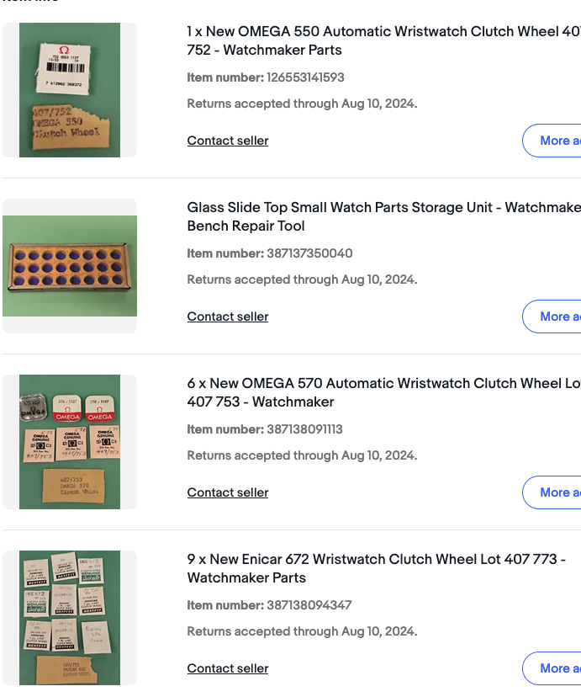The width and height of the screenshot is (581, 697).
Task: Click item number 387138094347
Action: (309, 605)
